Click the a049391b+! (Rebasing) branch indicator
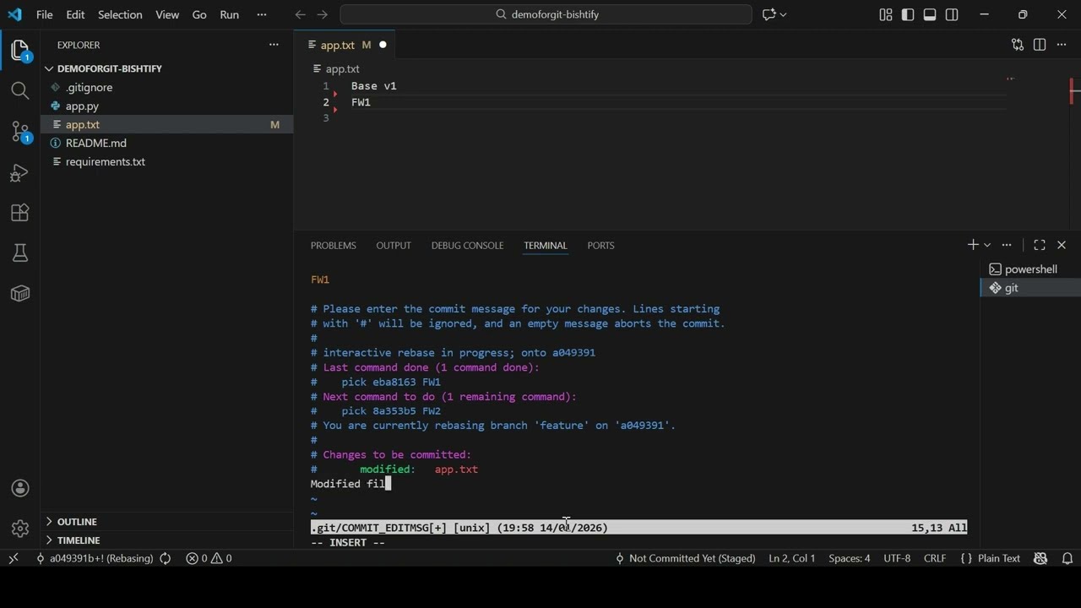The height and width of the screenshot is (608, 1081). pos(94,558)
